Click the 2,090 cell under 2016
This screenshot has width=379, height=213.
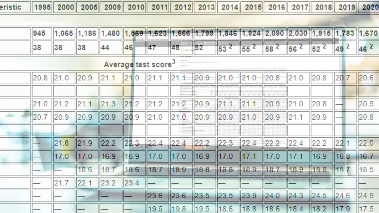(276, 33)
